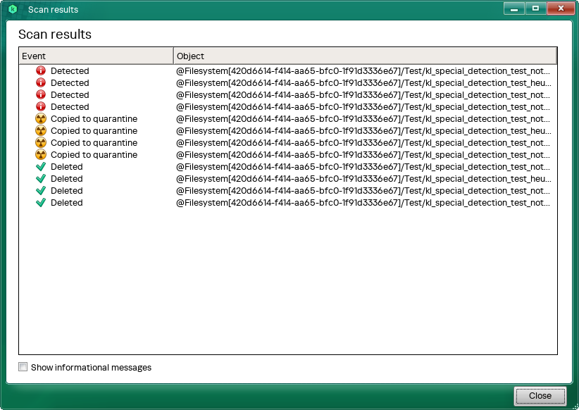Viewport: 579px width, 410px height.
Task: Sort the list by the Event column header
Action: click(x=96, y=56)
